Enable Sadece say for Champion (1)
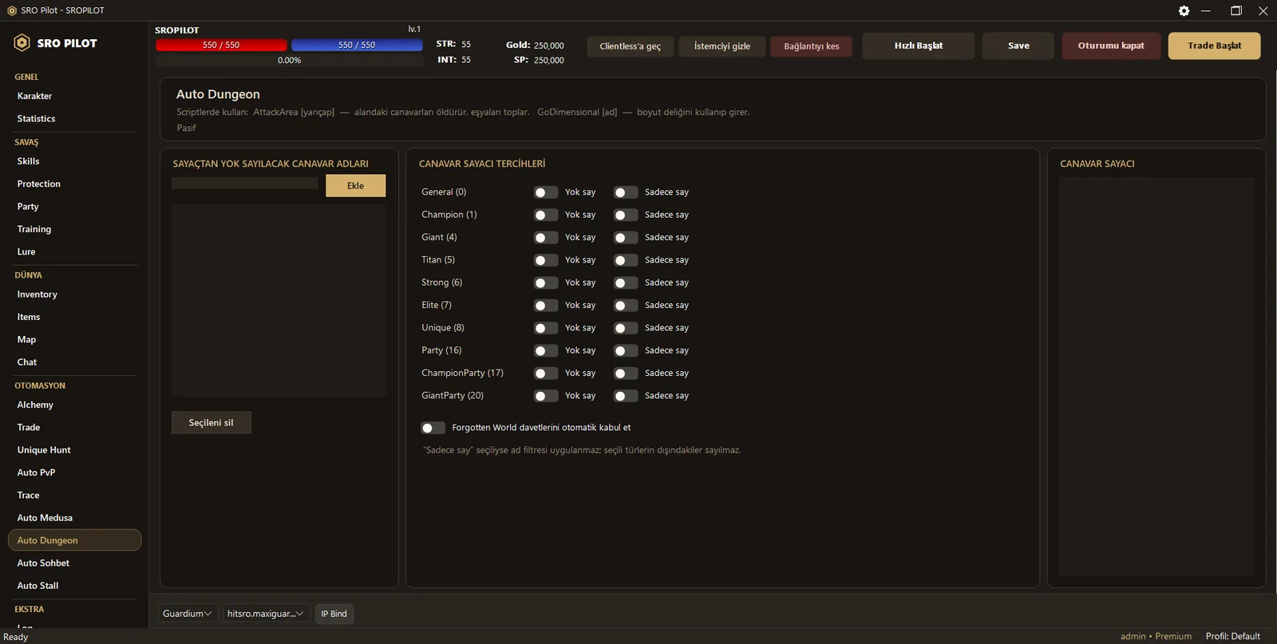1277x644 pixels. click(626, 215)
